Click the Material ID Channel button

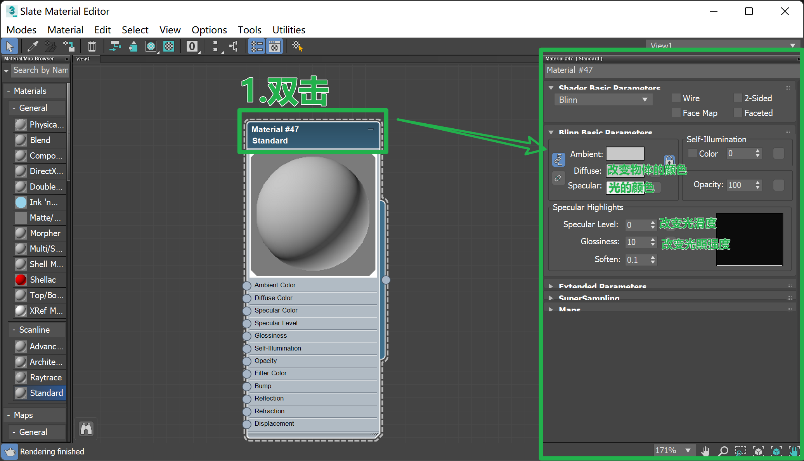192,47
